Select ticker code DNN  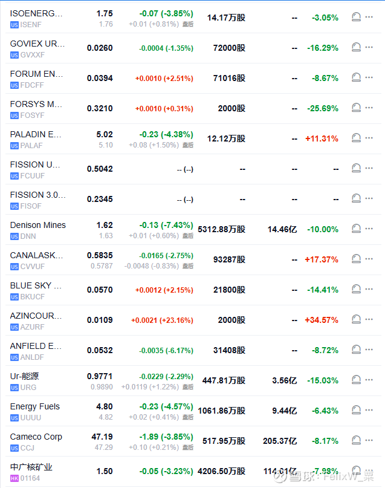(28, 236)
